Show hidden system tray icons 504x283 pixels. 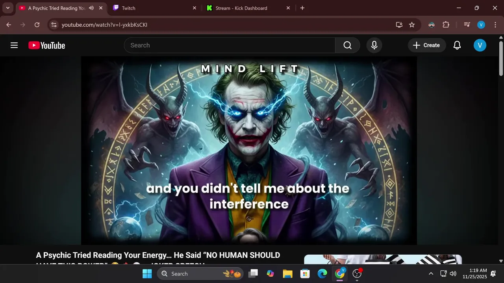[431, 274]
